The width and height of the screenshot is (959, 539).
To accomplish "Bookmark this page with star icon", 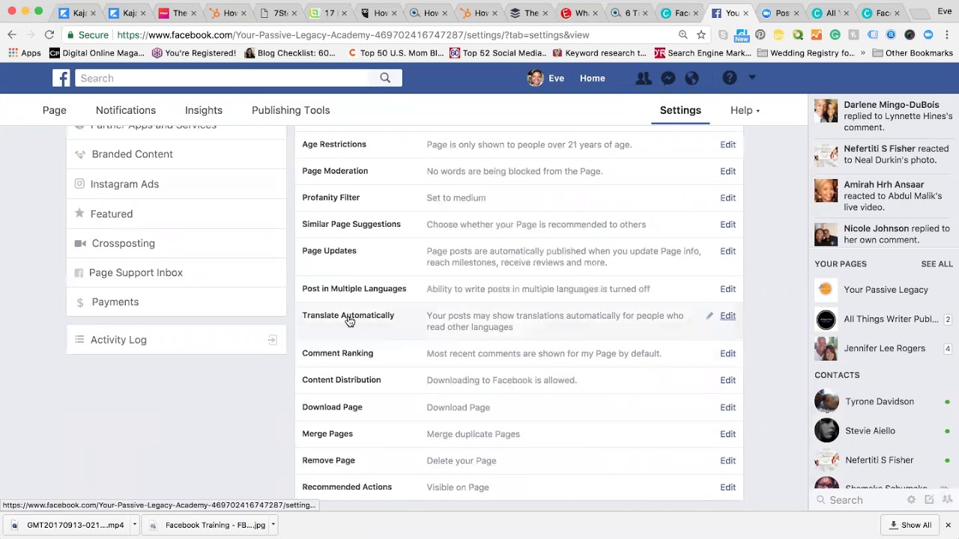I will [x=701, y=34].
